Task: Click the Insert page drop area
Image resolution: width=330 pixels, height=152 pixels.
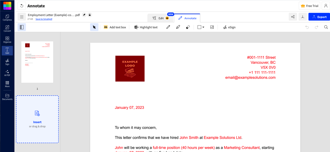Action: (37, 119)
